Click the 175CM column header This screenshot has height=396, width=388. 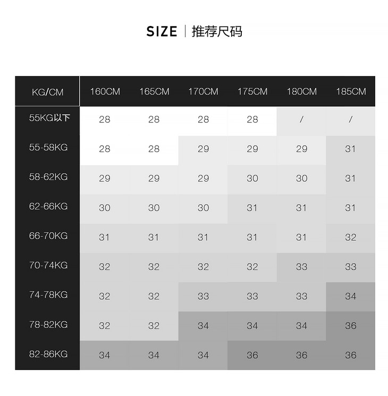pos(252,91)
